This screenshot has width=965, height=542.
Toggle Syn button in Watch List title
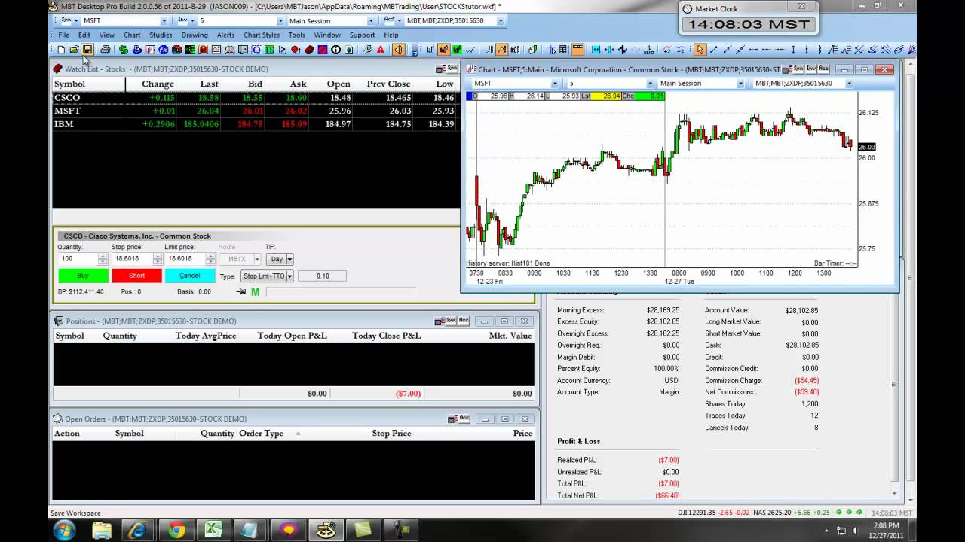tap(452, 69)
